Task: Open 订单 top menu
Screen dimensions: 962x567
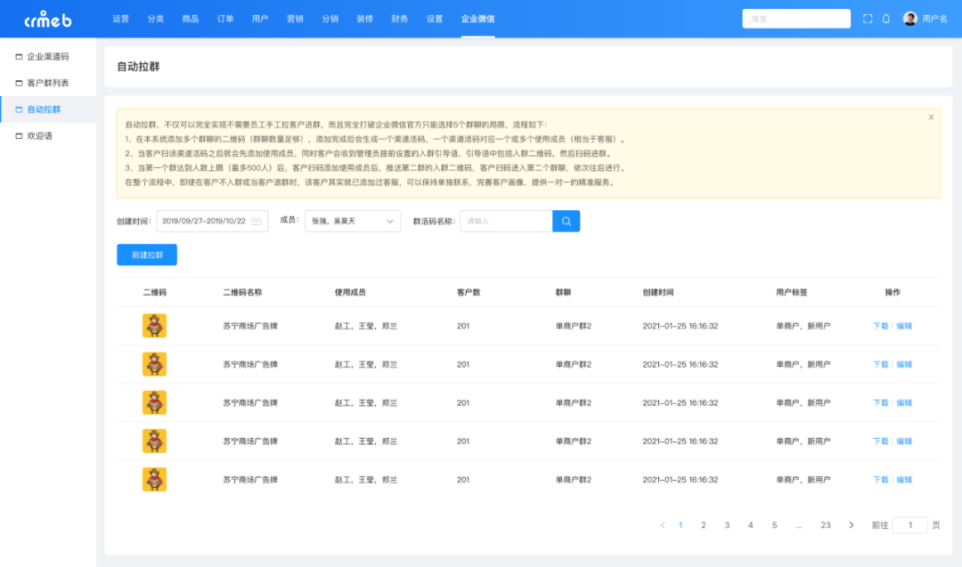Action: point(225,19)
